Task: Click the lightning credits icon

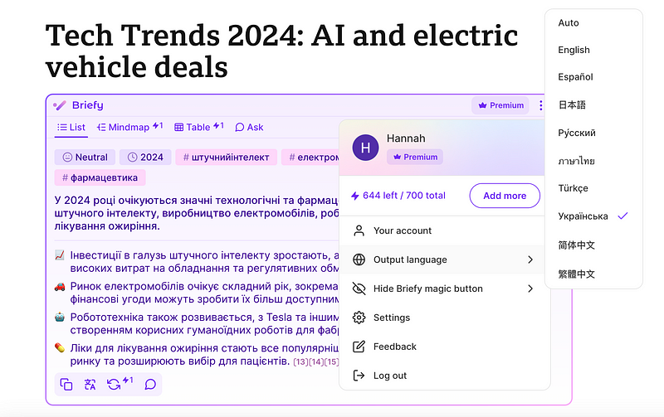Action: pos(355,196)
